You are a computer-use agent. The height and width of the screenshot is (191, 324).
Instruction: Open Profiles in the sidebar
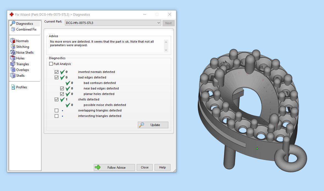point(21,87)
